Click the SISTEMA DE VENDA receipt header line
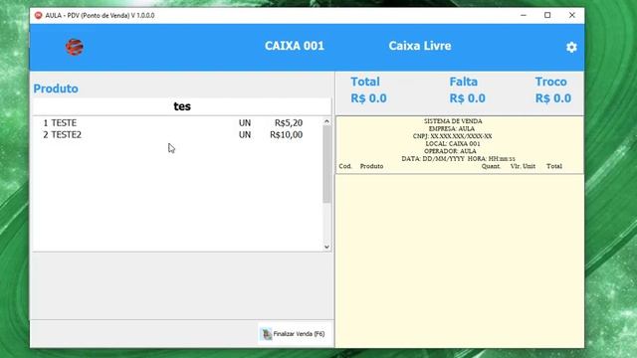Viewport: 637px width, 358px height. point(453,121)
